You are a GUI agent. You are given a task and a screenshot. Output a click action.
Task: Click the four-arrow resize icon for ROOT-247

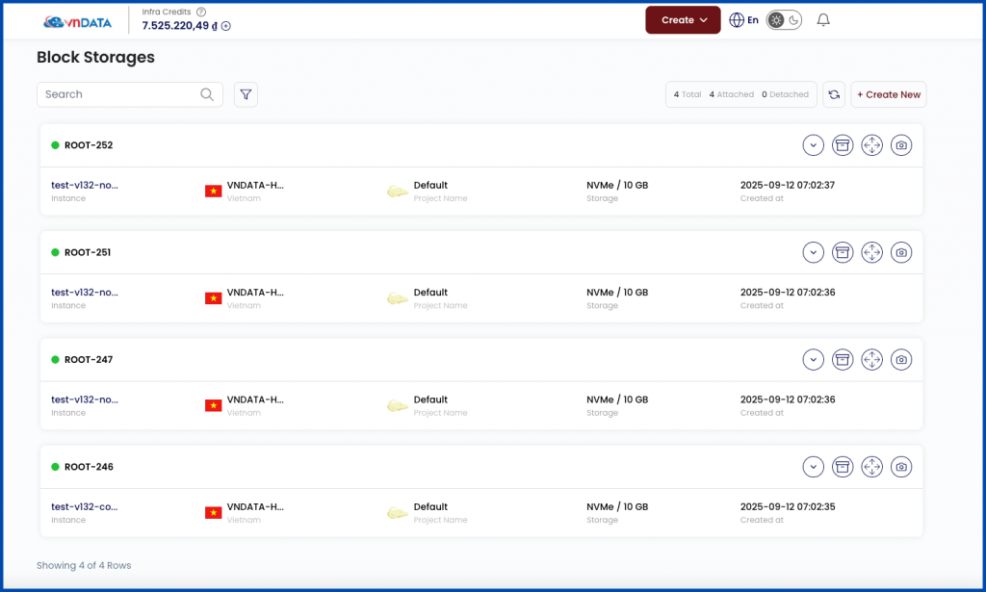(871, 359)
